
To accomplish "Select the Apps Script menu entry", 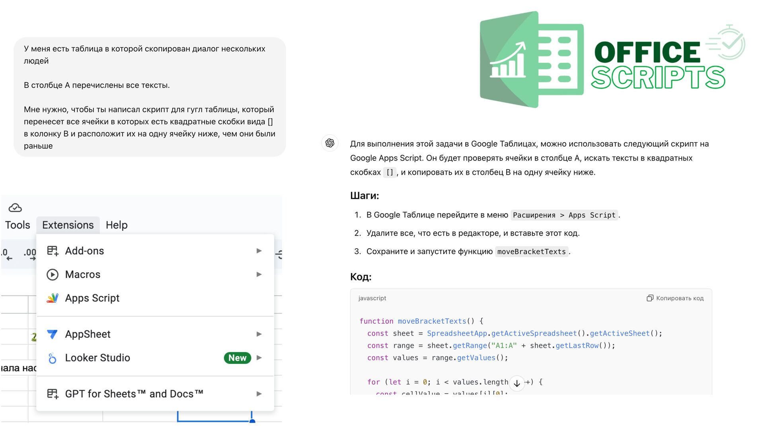I will [92, 298].
